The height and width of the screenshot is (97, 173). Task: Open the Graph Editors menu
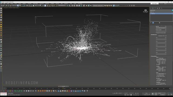(x=35, y=4)
